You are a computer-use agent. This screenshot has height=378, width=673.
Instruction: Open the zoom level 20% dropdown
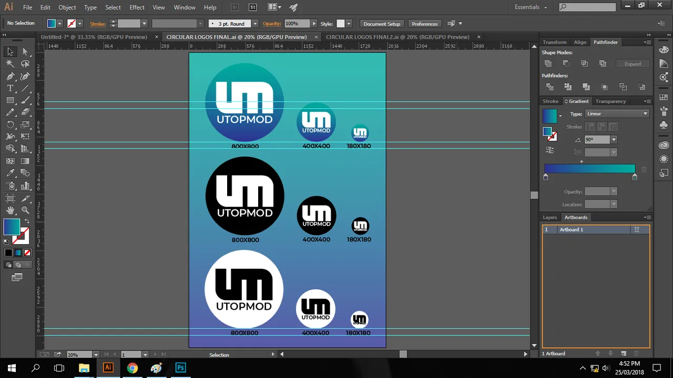[96, 354]
